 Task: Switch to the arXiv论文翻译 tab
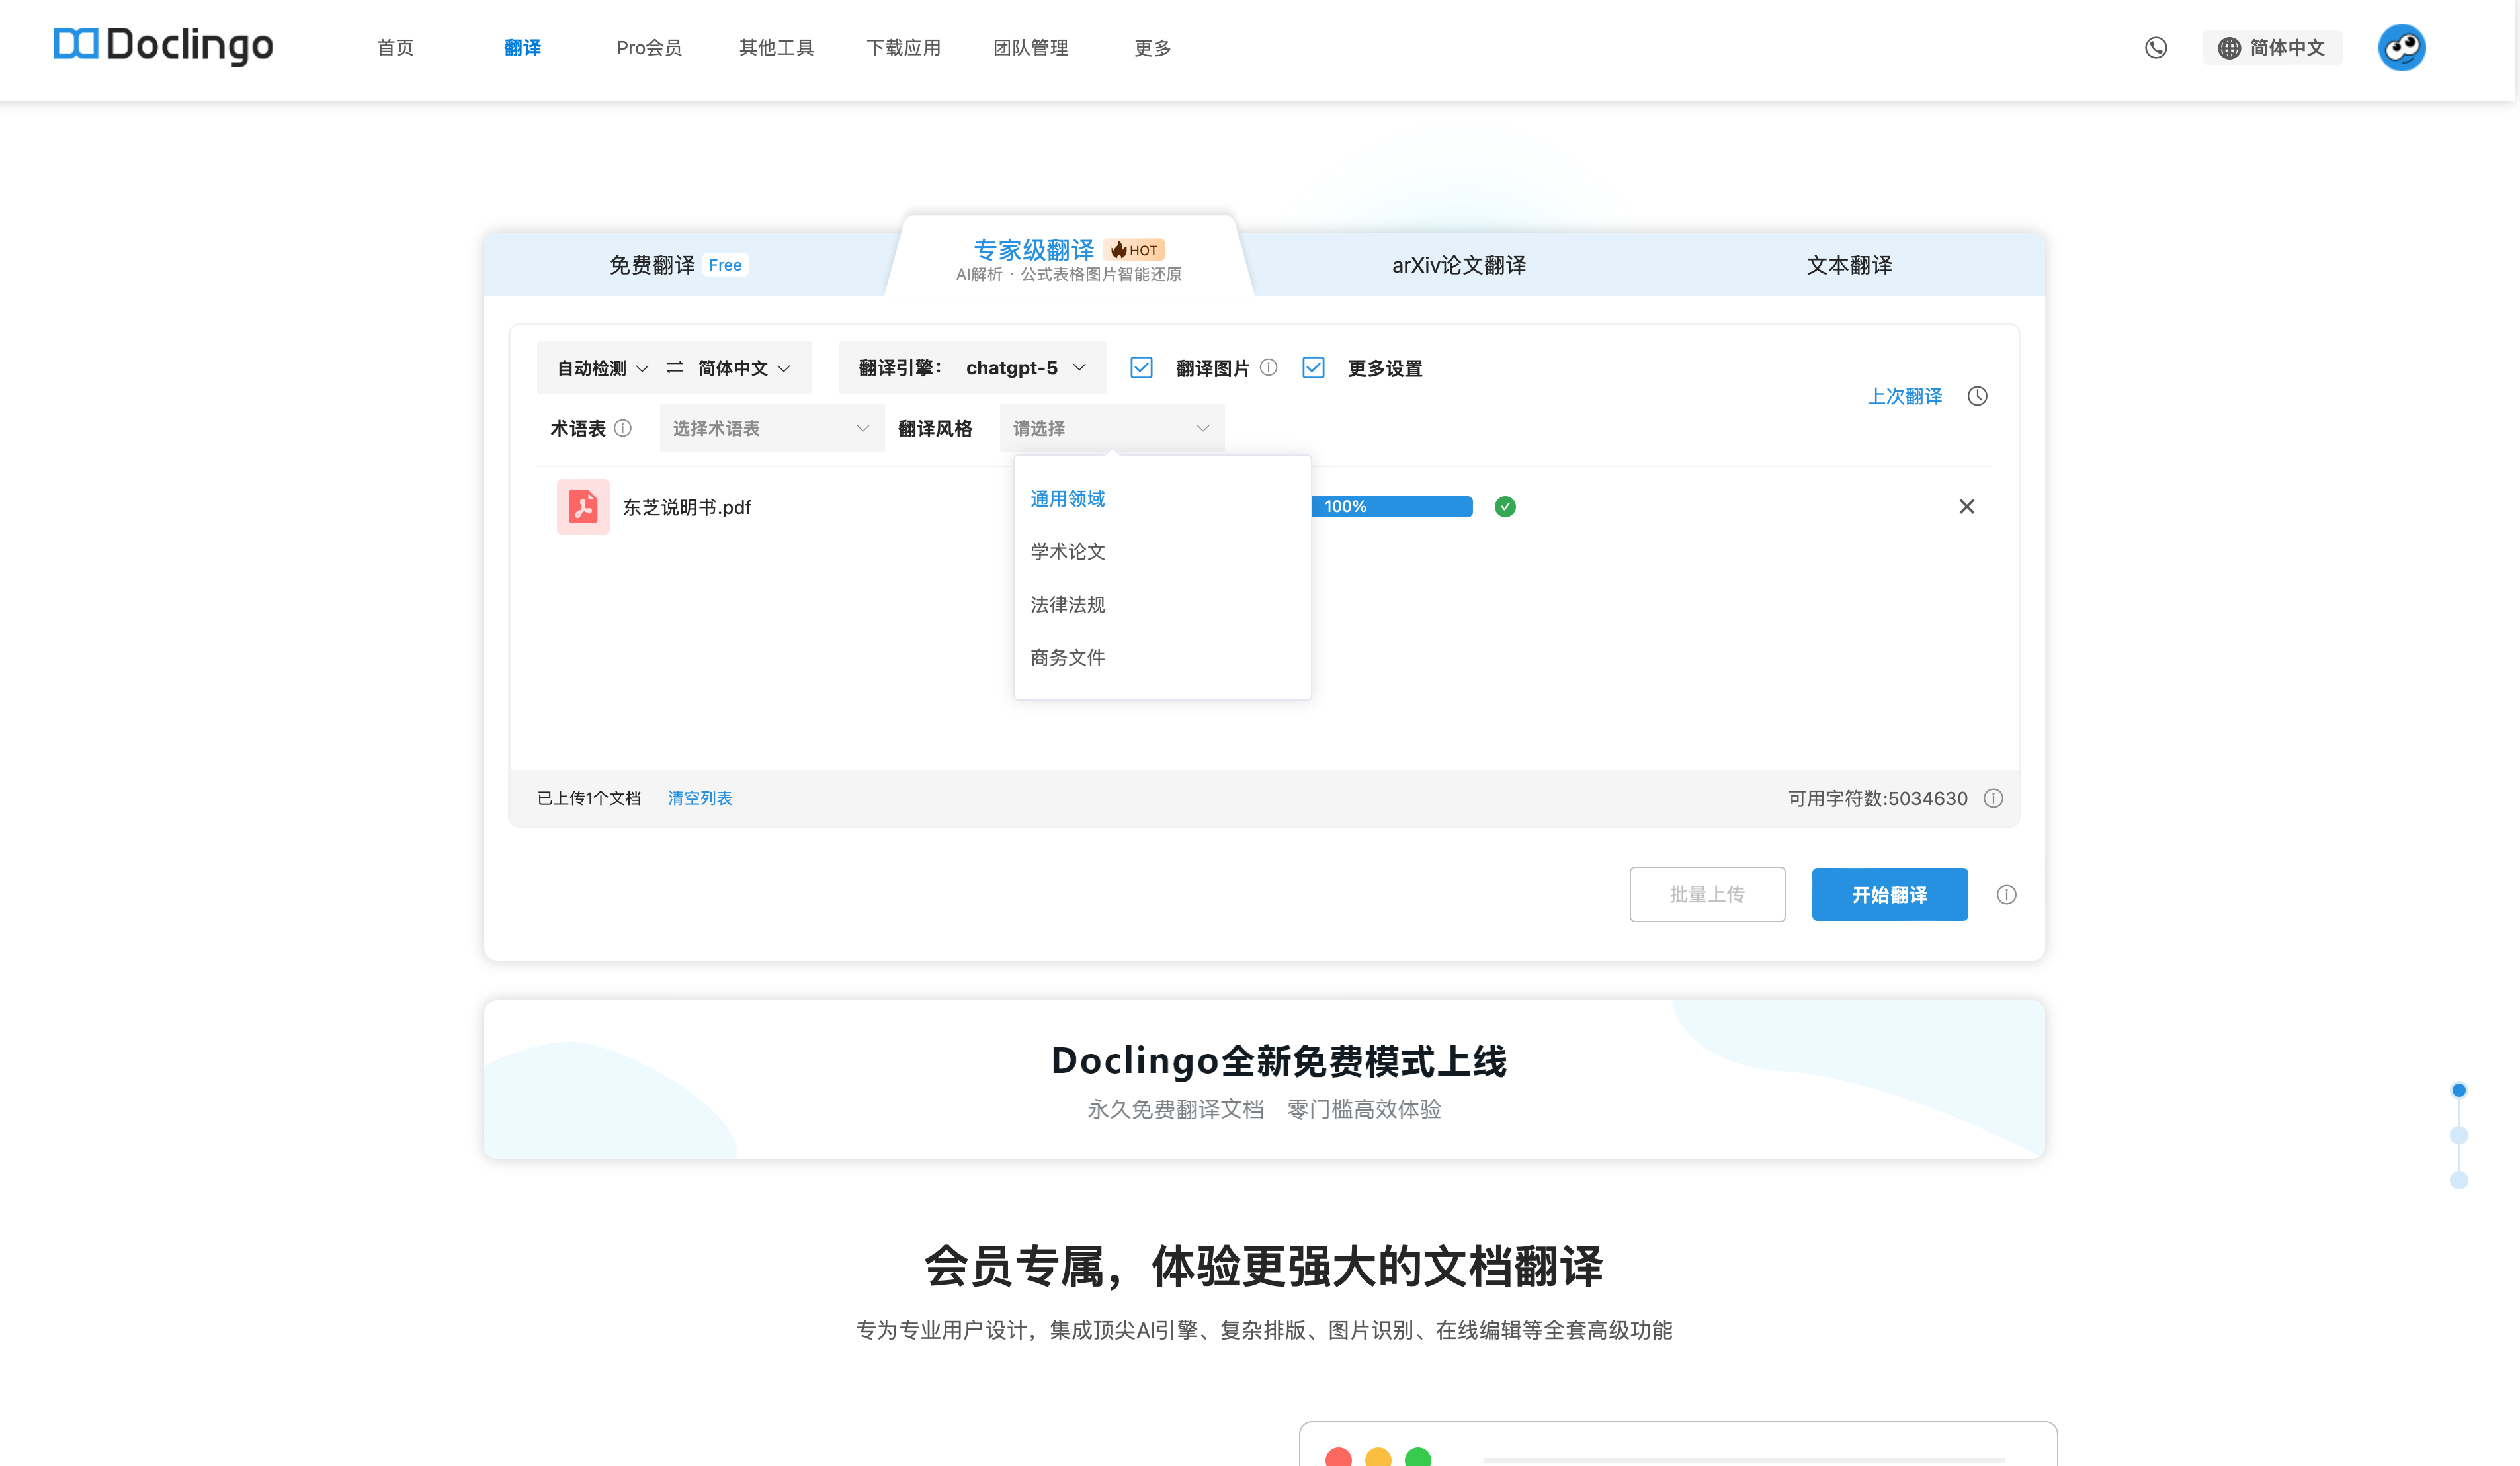(x=1458, y=265)
